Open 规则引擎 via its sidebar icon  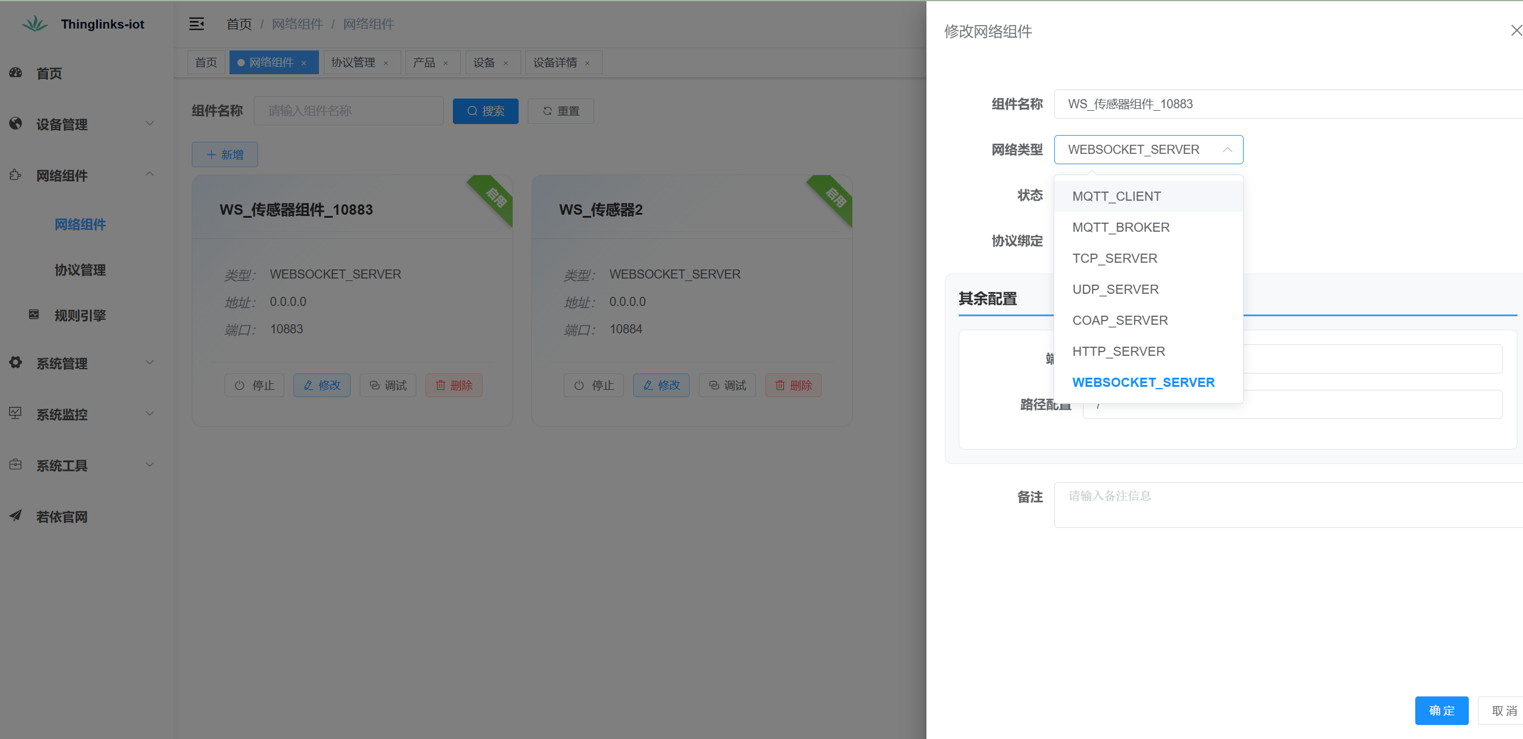34,315
